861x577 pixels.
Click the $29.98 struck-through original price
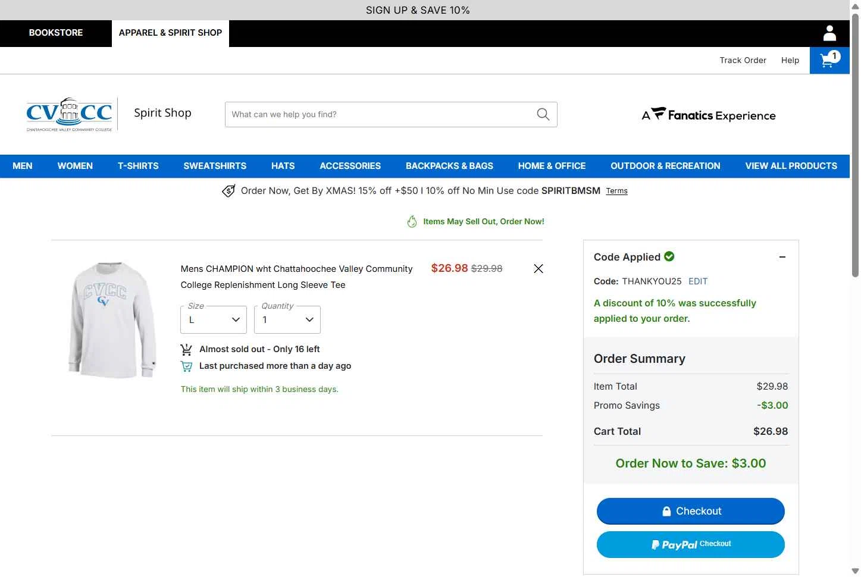tap(487, 269)
